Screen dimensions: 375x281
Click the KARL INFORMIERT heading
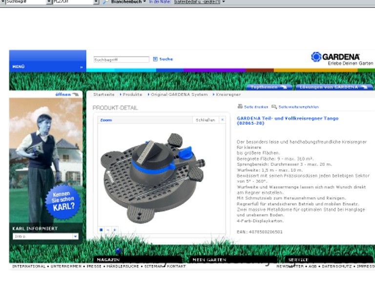35,228
